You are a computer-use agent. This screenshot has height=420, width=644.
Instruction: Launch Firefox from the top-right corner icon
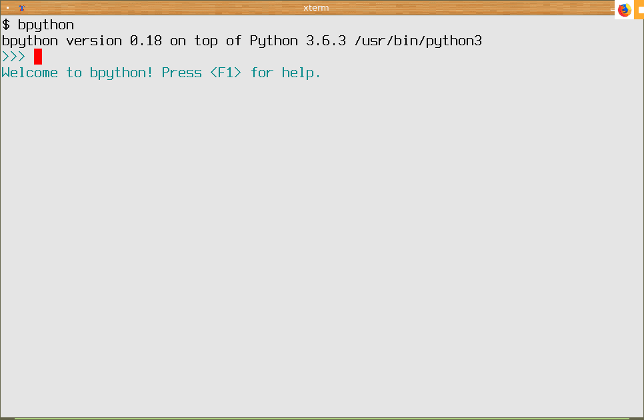[624, 9]
